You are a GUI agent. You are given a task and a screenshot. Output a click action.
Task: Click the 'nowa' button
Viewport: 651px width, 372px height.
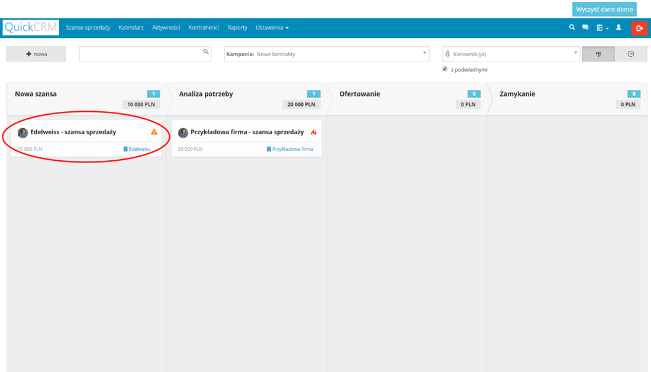click(x=36, y=54)
